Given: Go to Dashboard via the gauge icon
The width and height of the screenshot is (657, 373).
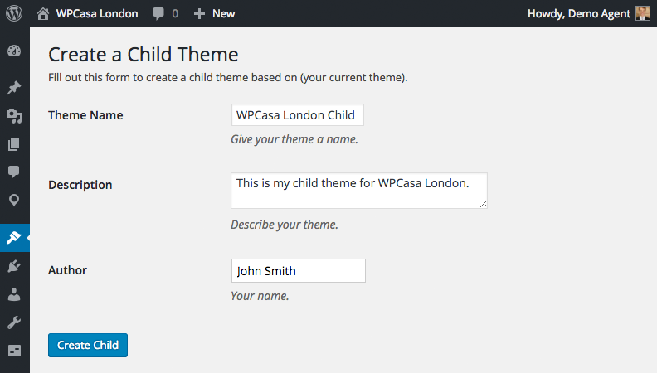Looking at the screenshot, I should click(x=14, y=51).
